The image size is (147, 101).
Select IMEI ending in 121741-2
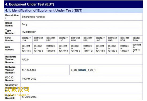[88, 48]
